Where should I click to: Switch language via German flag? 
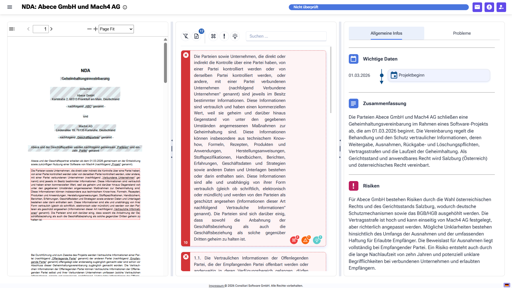(x=507, y=285)
